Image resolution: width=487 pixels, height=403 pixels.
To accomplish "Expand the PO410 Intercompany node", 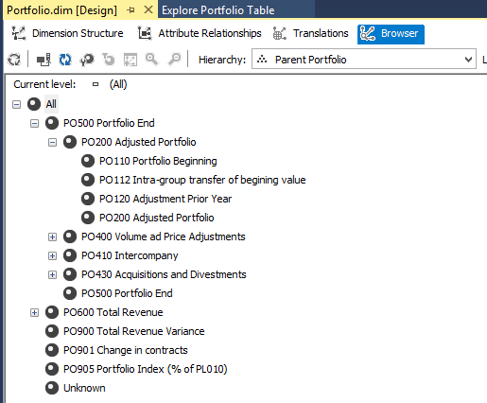I will (x=52, y=255).
